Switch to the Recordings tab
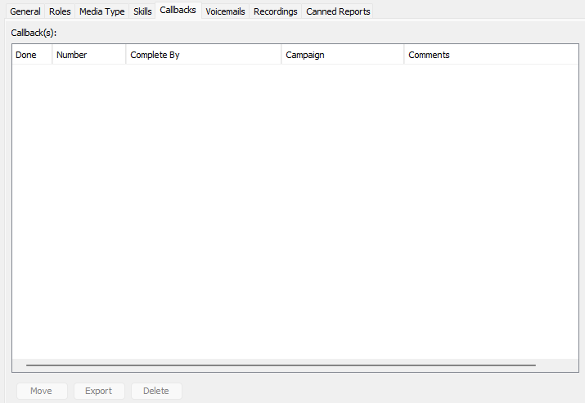The height and width of the screenshot is (403, 585). click(x=276, y=11)
